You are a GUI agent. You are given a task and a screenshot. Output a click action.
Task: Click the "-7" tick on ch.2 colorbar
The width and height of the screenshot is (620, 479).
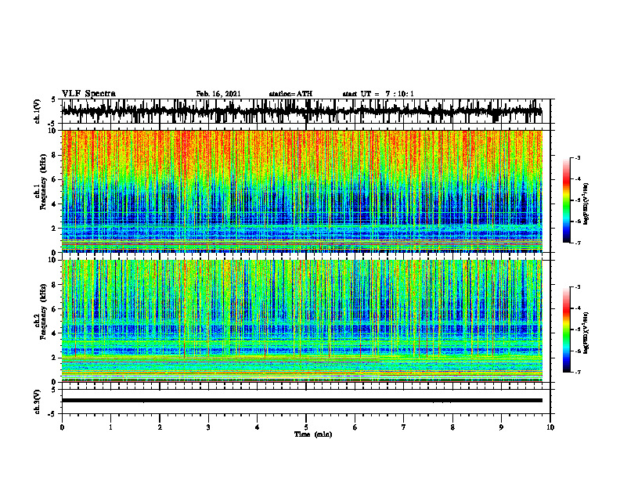(x=578, y=373)
